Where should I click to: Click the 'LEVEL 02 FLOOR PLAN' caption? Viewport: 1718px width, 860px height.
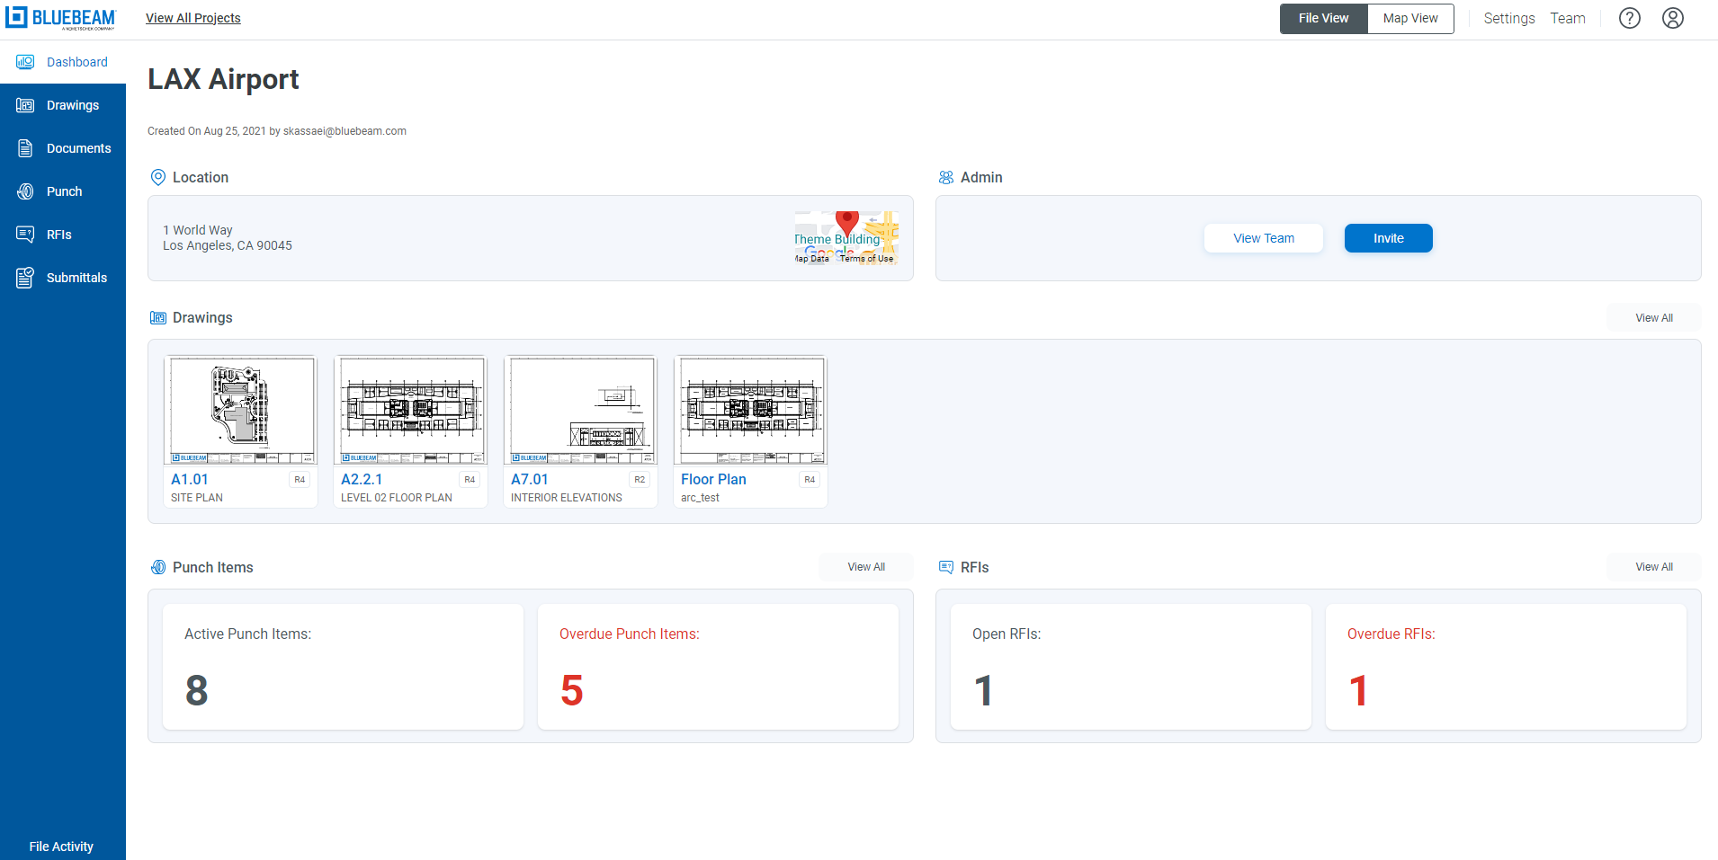(397, 498)
